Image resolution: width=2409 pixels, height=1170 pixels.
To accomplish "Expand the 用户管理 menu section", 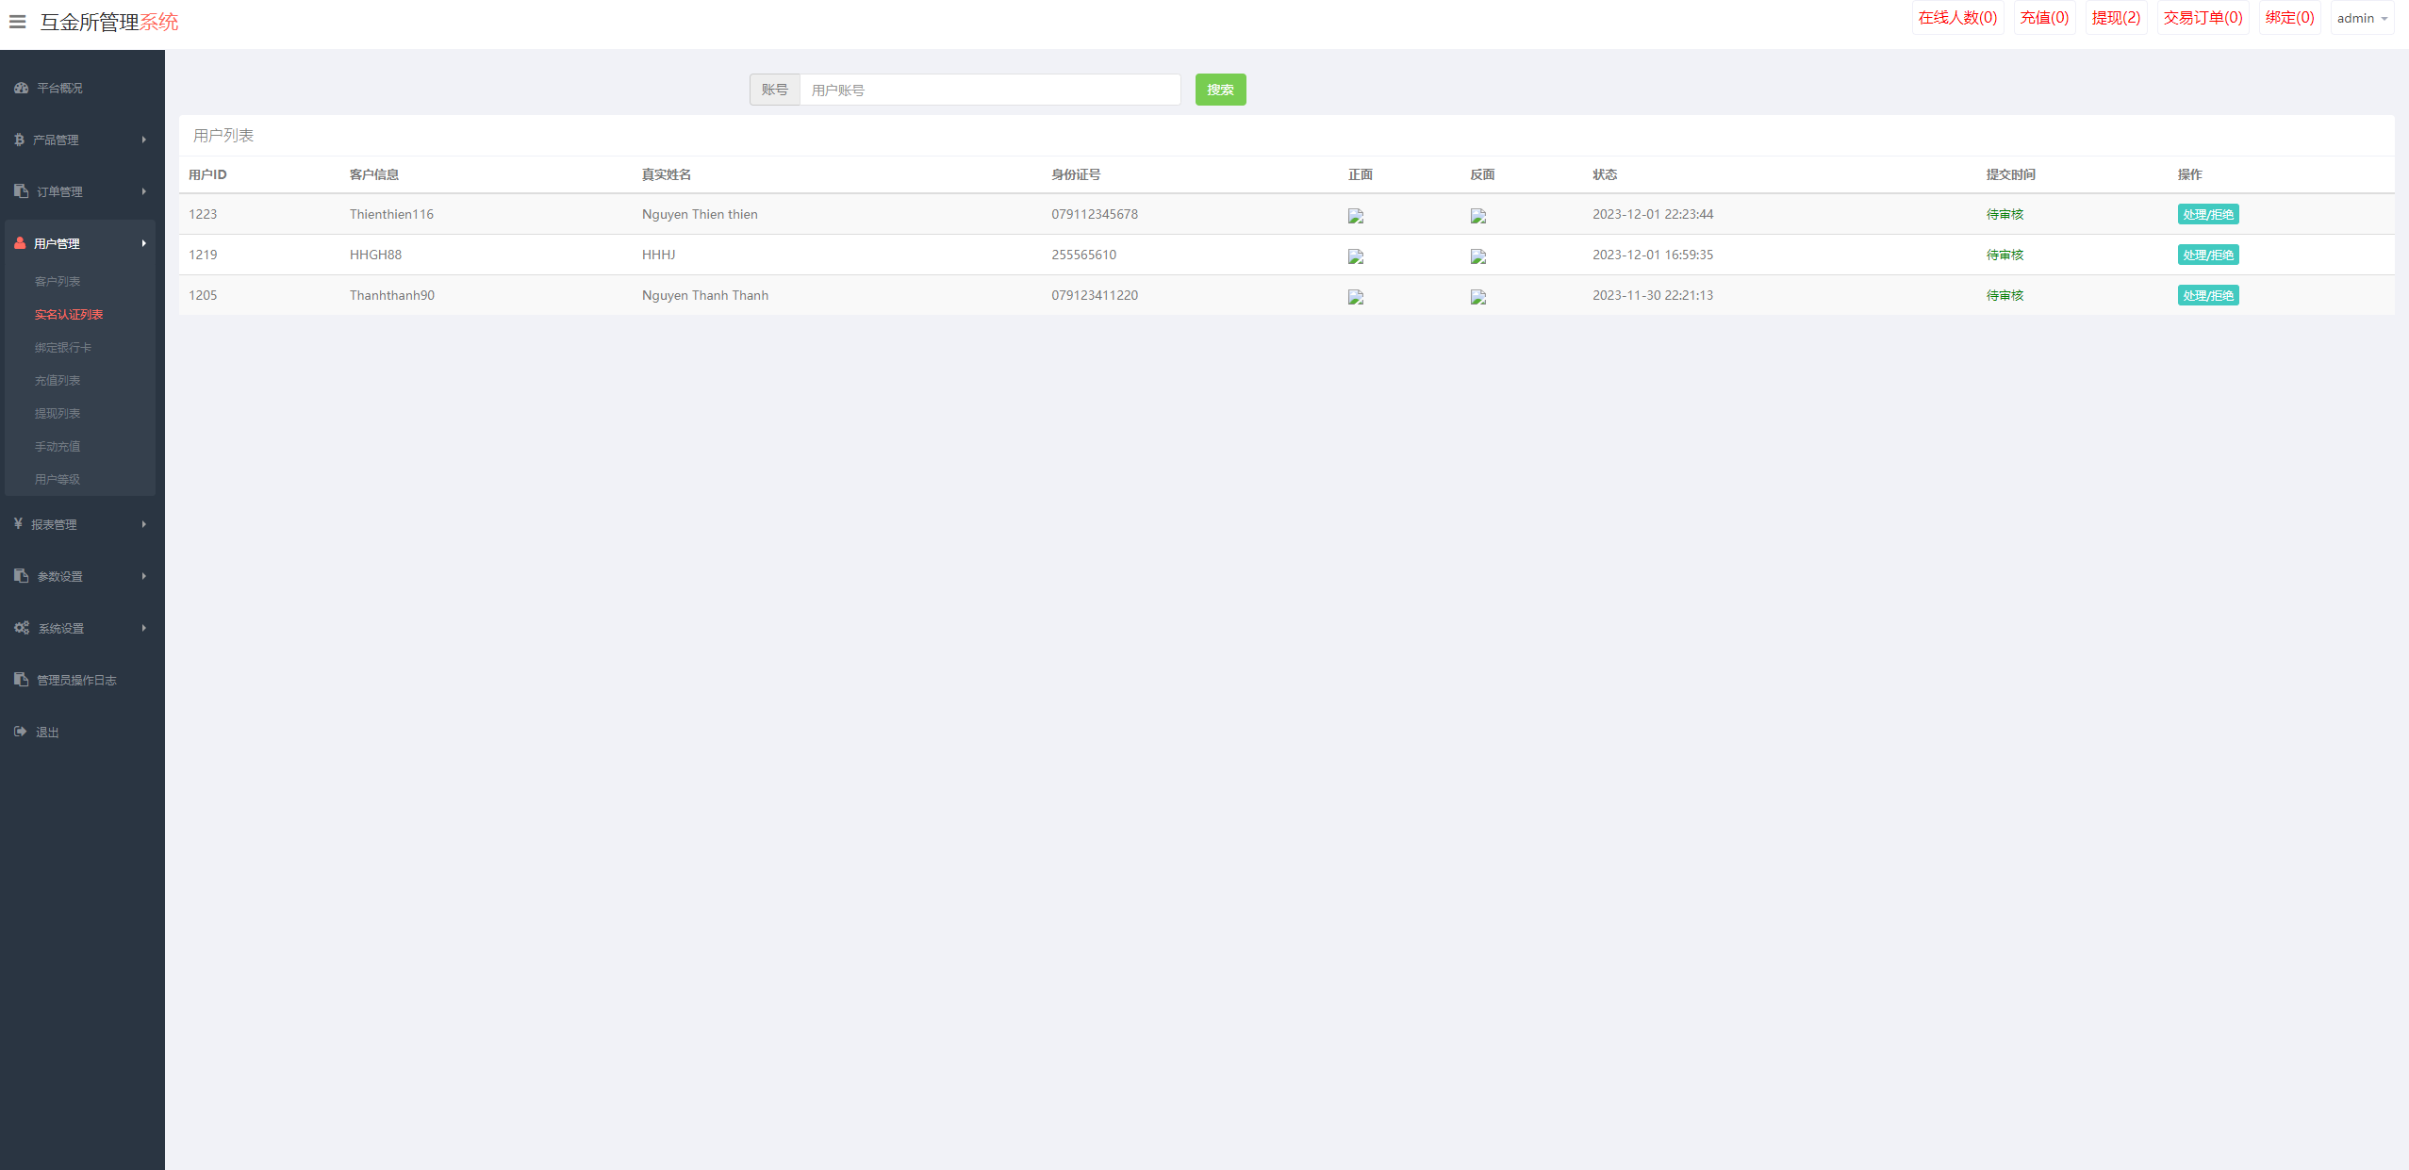I will [x=81, y=242].
